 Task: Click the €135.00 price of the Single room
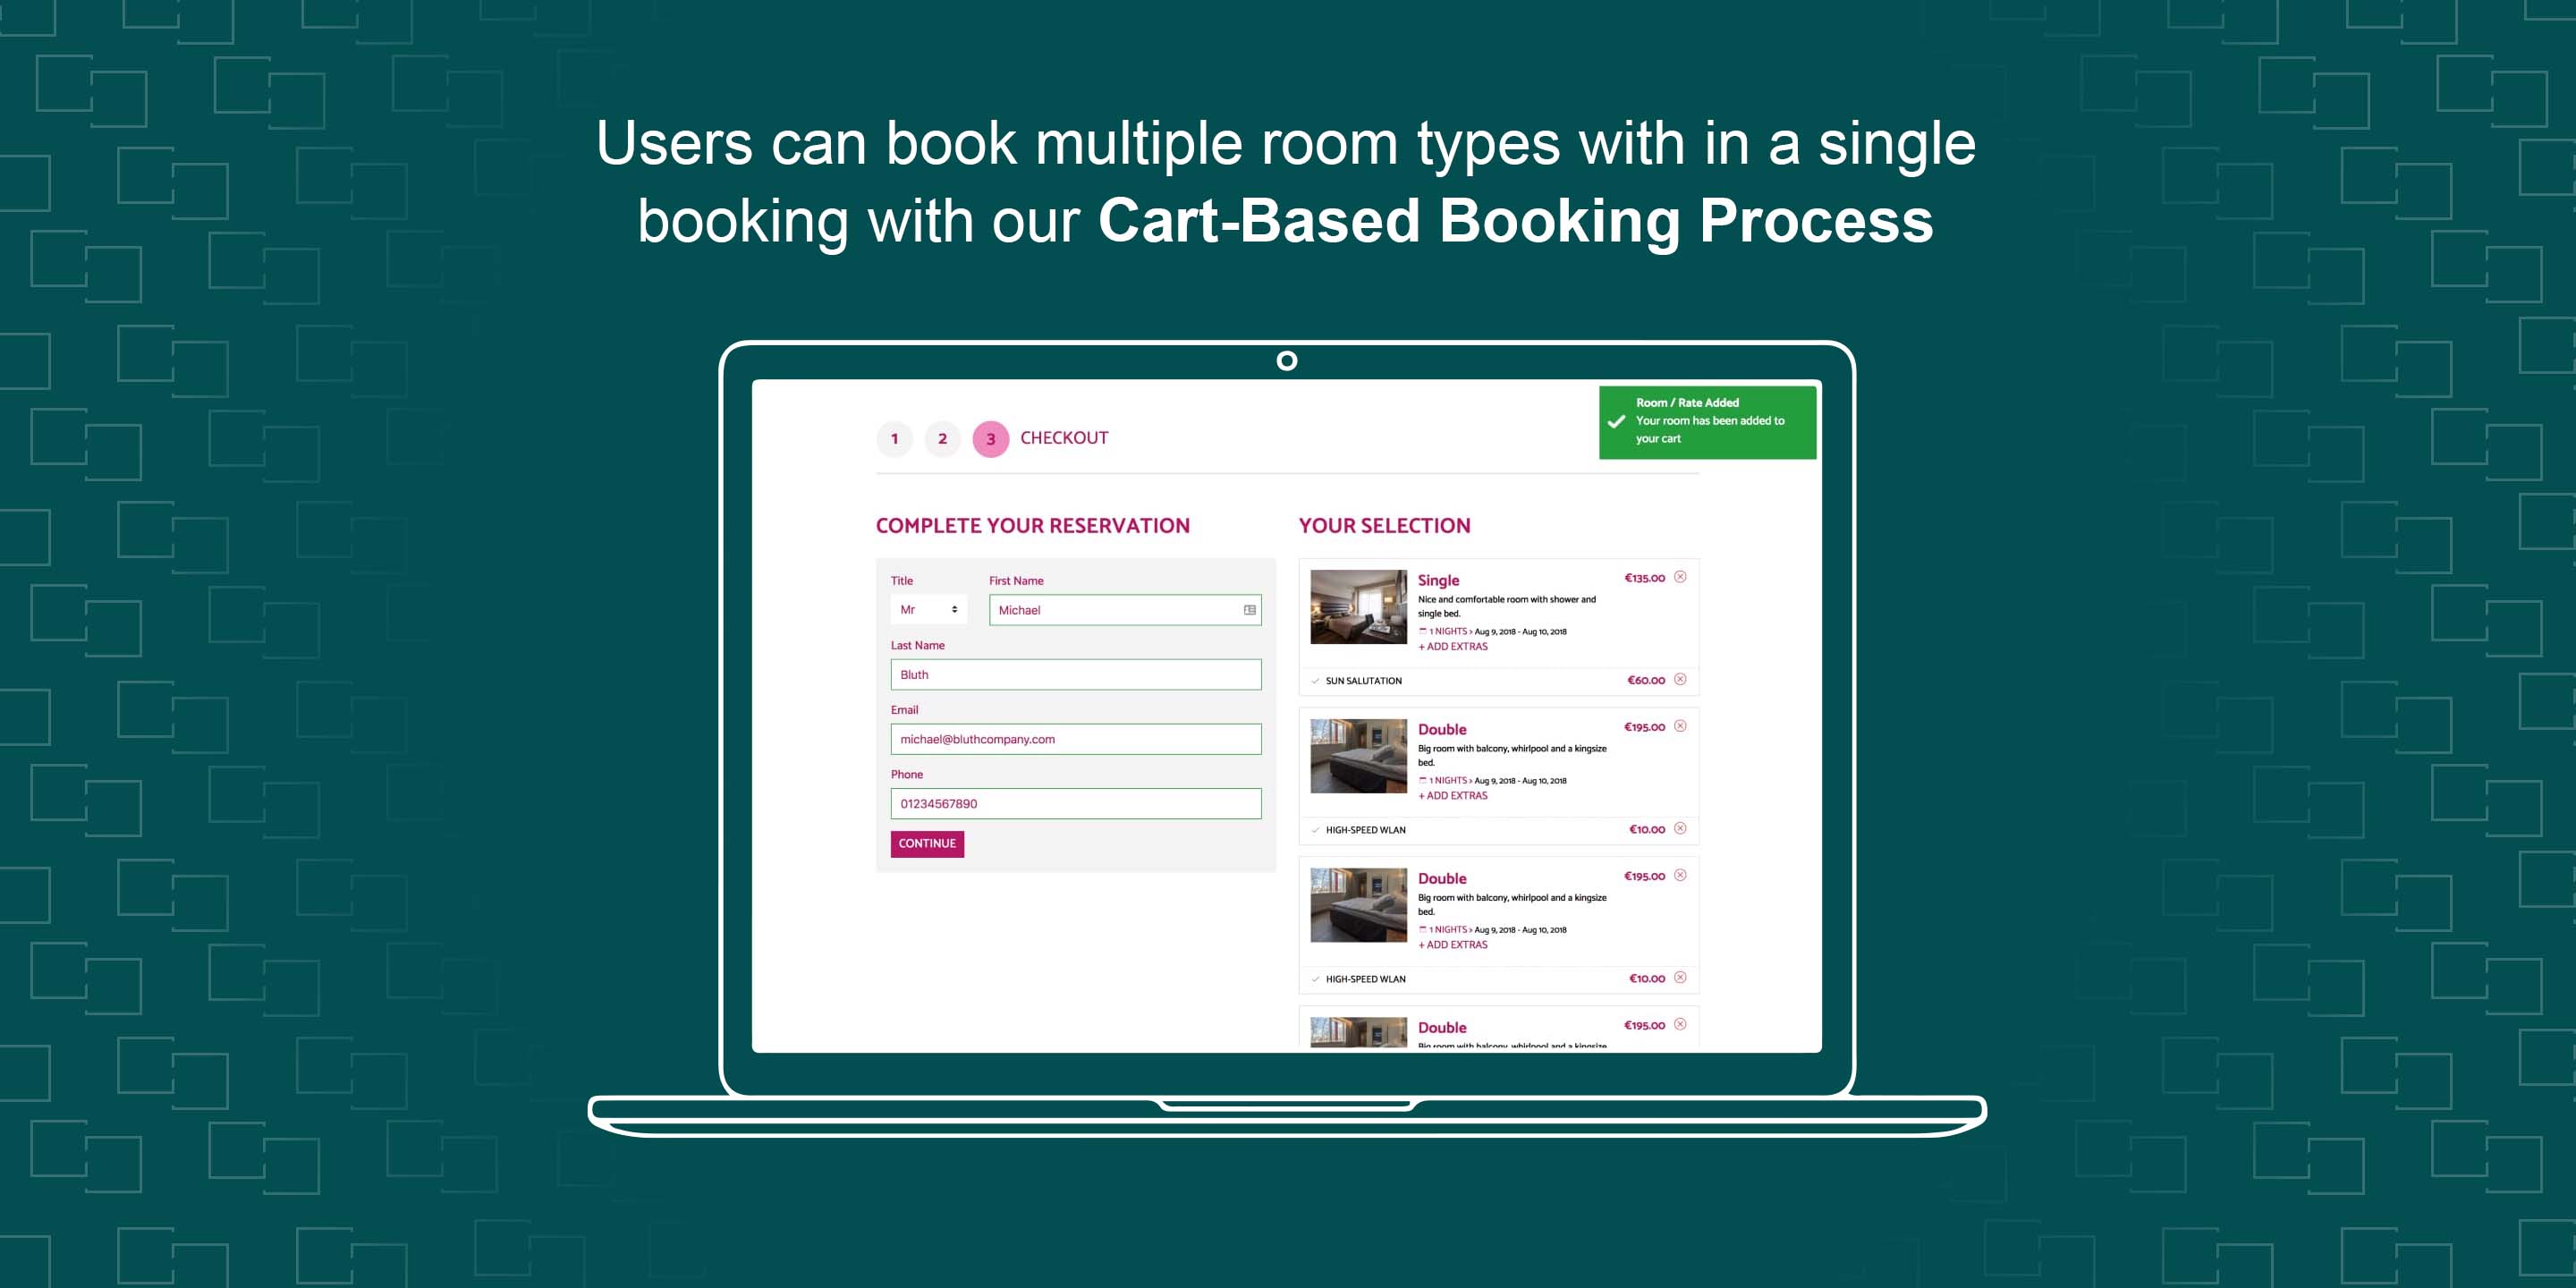click(1644, 578)
